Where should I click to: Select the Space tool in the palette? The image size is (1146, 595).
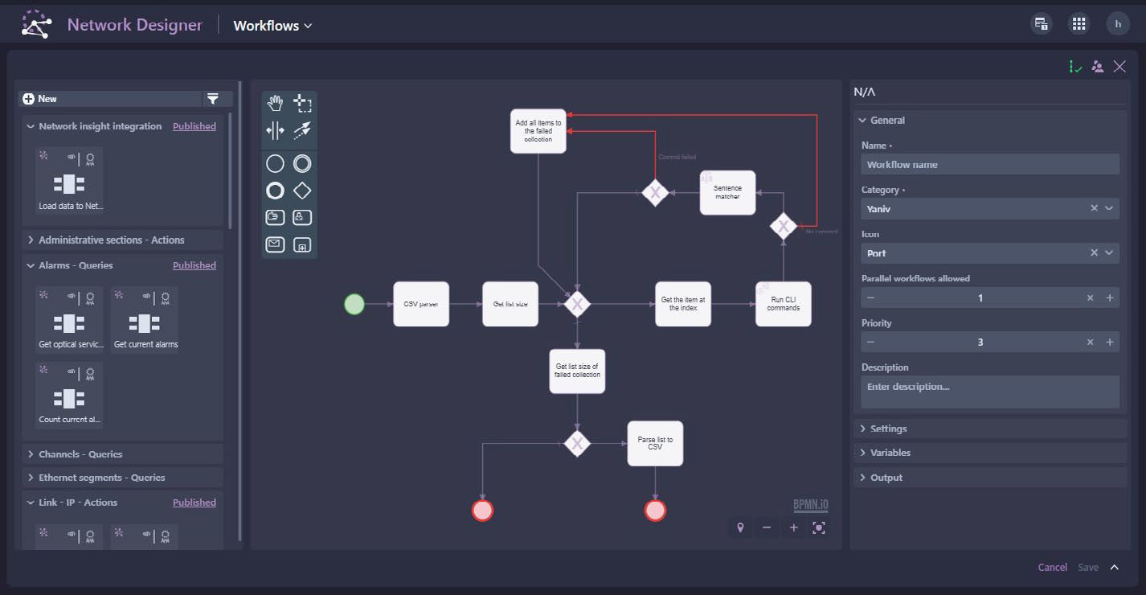point(274,130)
